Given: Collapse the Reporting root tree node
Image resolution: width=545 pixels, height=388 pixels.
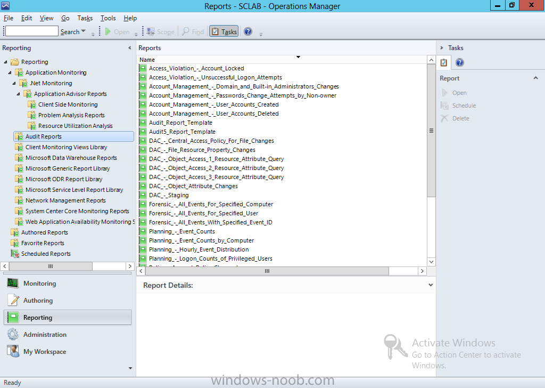Looking at the screenshot, I should 5,62.
